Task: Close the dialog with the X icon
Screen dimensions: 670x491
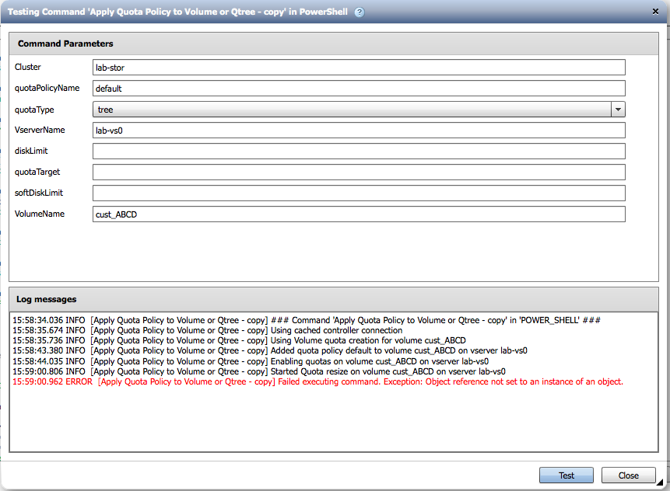Action: (x=655, y=12)
